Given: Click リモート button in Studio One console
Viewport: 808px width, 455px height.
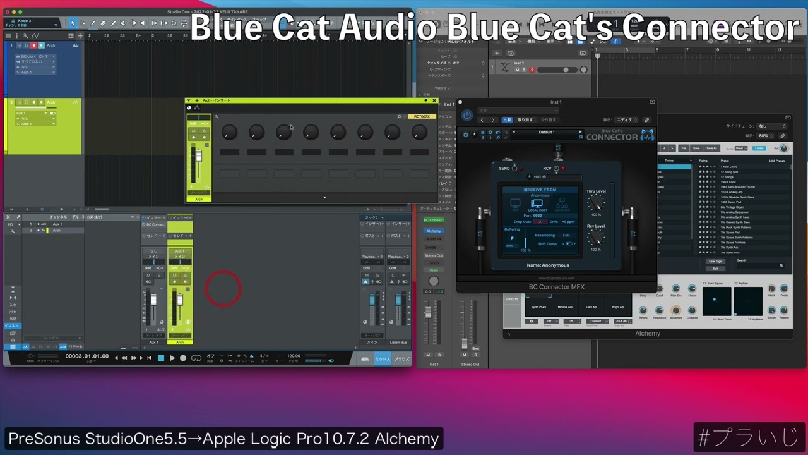Looking at the screenshot, I should pyautogui.click(x=75, y=347).
